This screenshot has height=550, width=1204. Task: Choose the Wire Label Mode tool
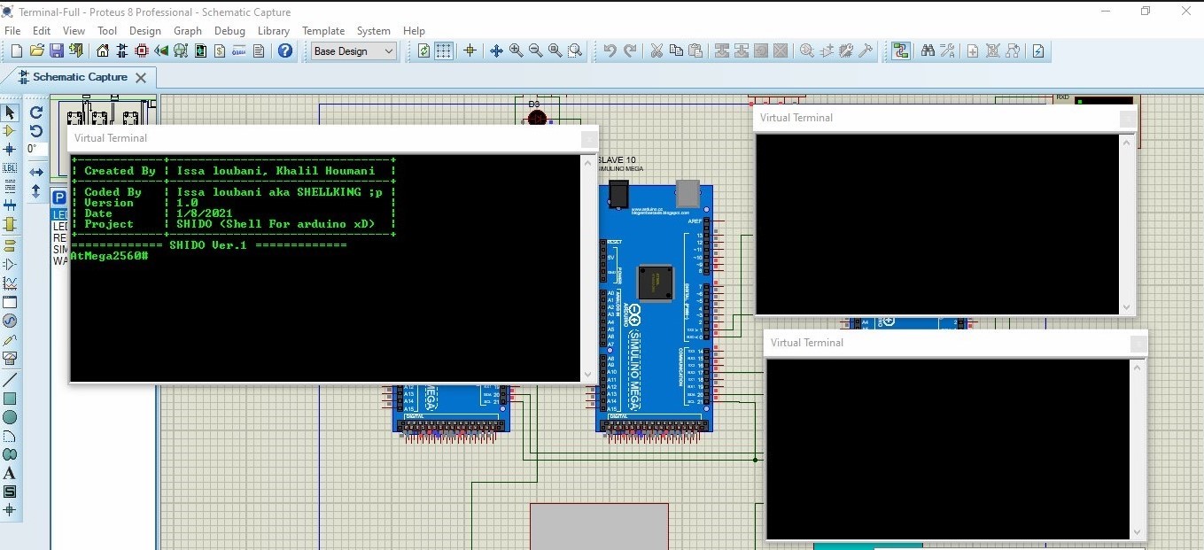tap(10, 168)
